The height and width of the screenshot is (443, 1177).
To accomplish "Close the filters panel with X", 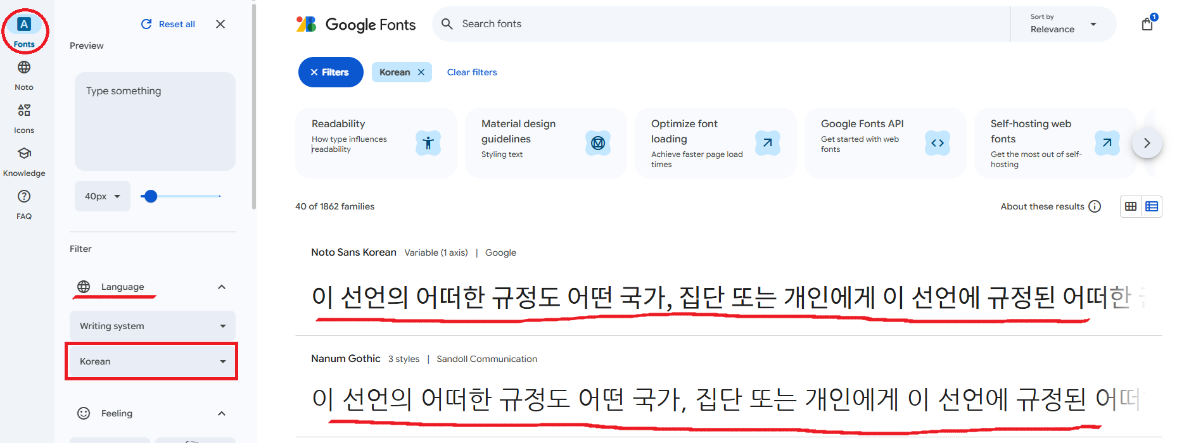I will point(220,24).
